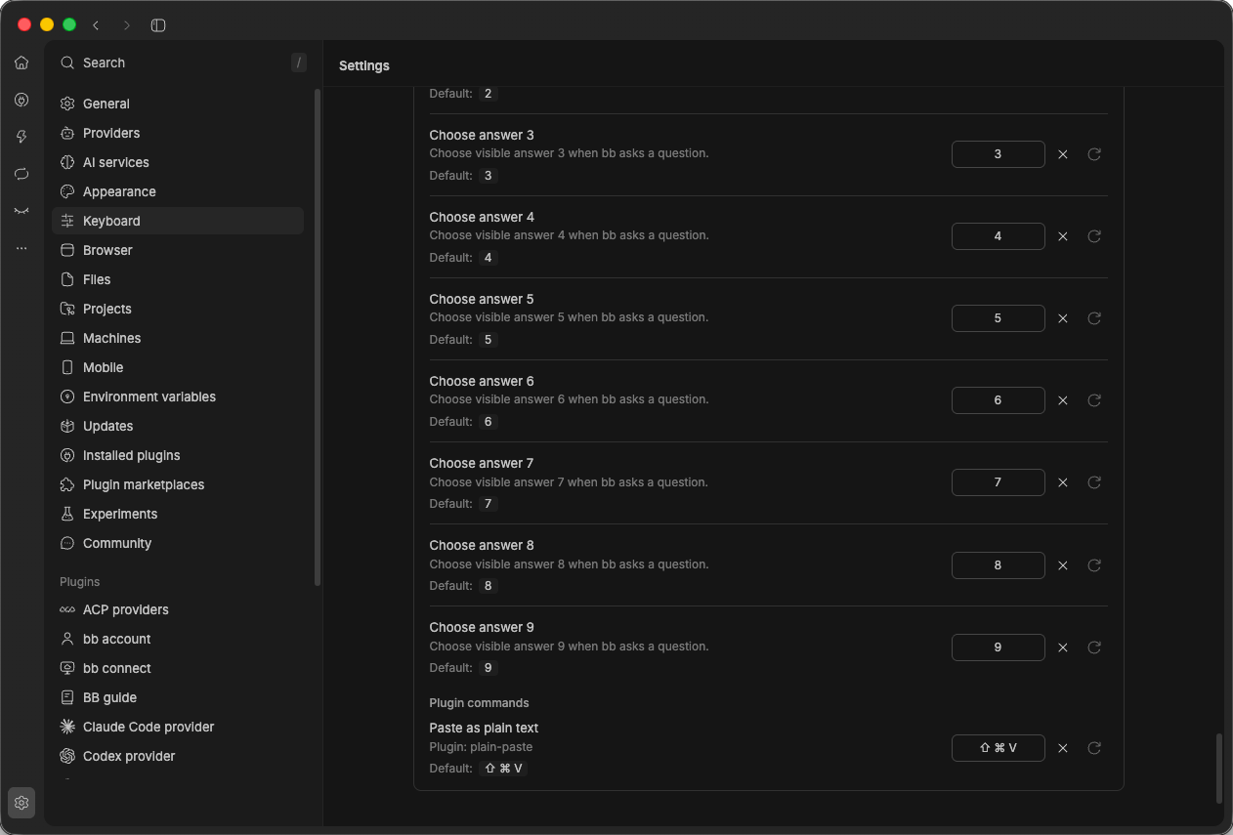
Task: Open Experiments settings
Action: pos(178,514)
